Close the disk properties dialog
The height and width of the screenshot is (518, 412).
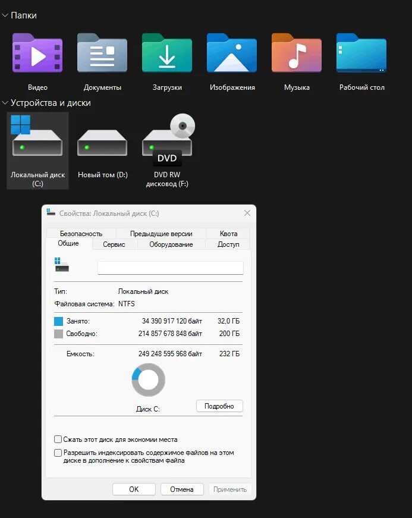click(x=247, y=213)
